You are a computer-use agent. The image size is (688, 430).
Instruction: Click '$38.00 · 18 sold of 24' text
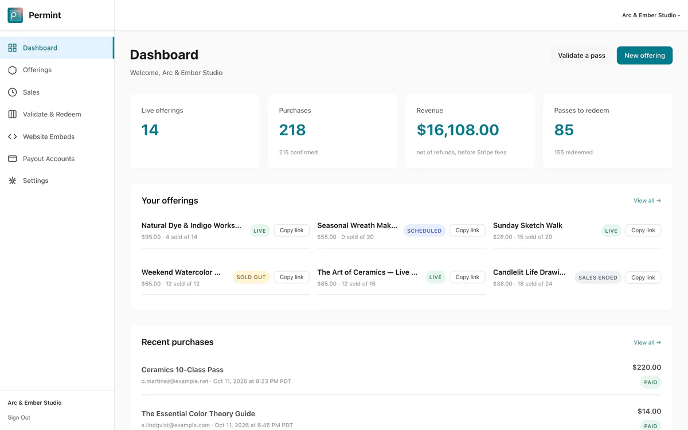522,284
